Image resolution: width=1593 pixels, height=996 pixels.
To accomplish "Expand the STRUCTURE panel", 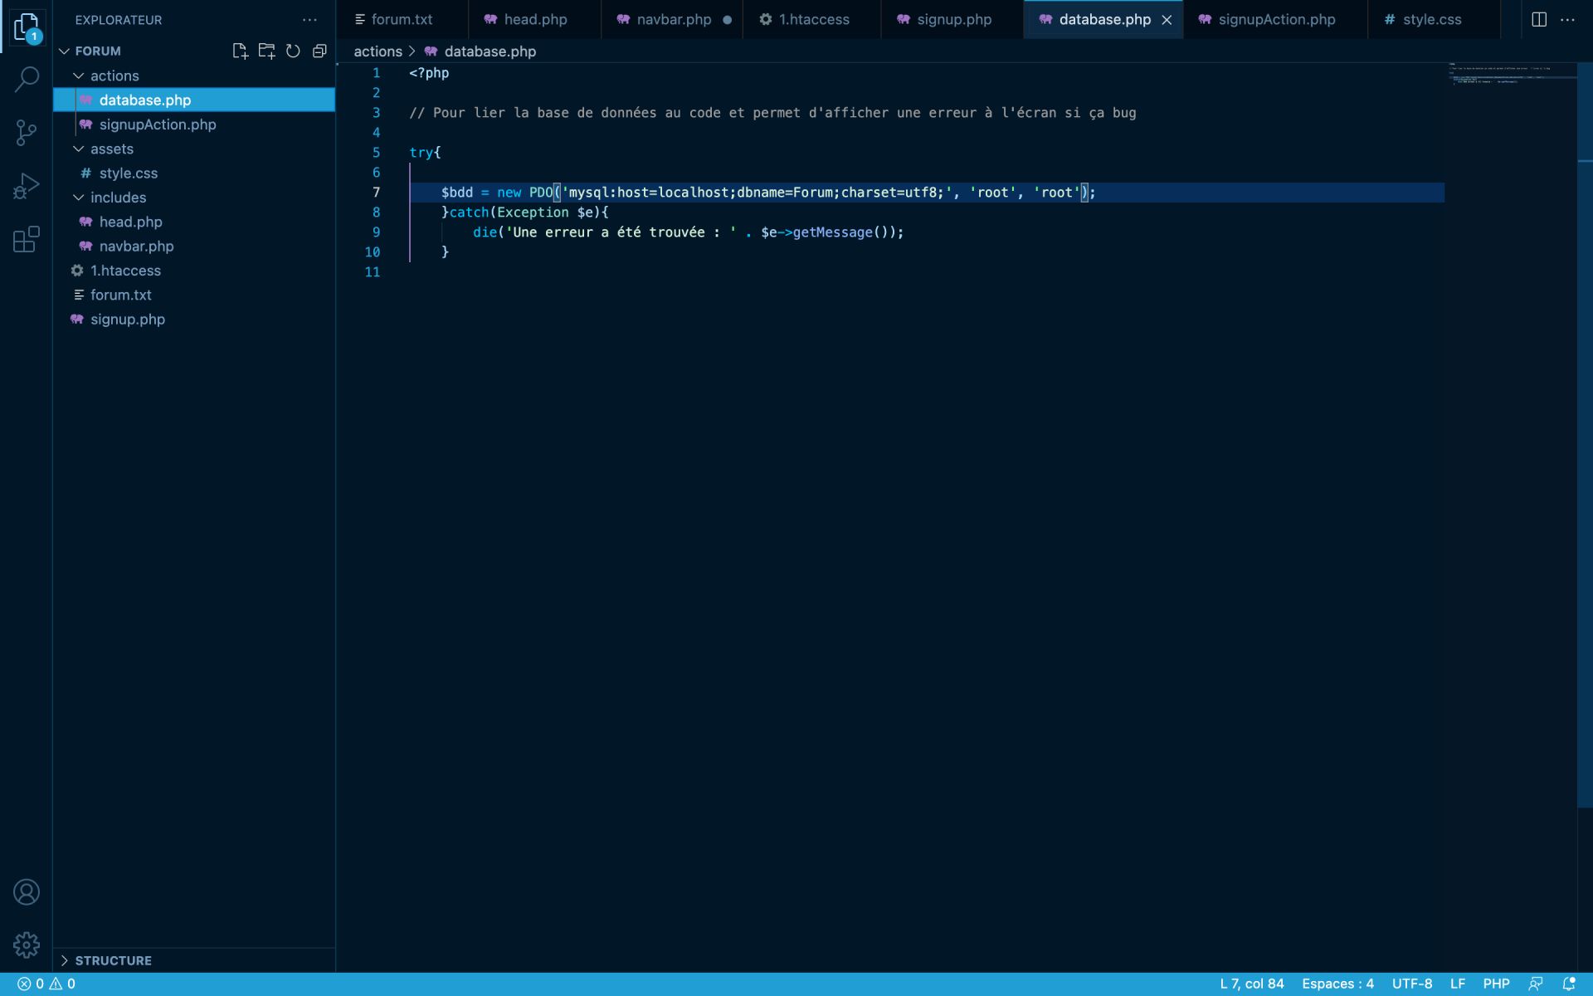I will [x=113, y=960].
